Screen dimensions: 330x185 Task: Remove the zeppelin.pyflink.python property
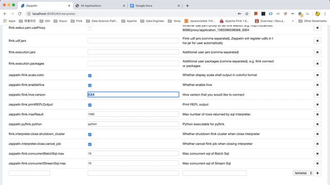[318, 124]
